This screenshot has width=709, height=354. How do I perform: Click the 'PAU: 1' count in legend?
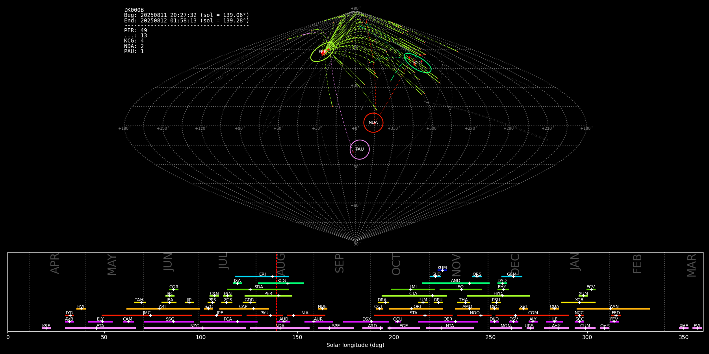click(x=134, y=51)
